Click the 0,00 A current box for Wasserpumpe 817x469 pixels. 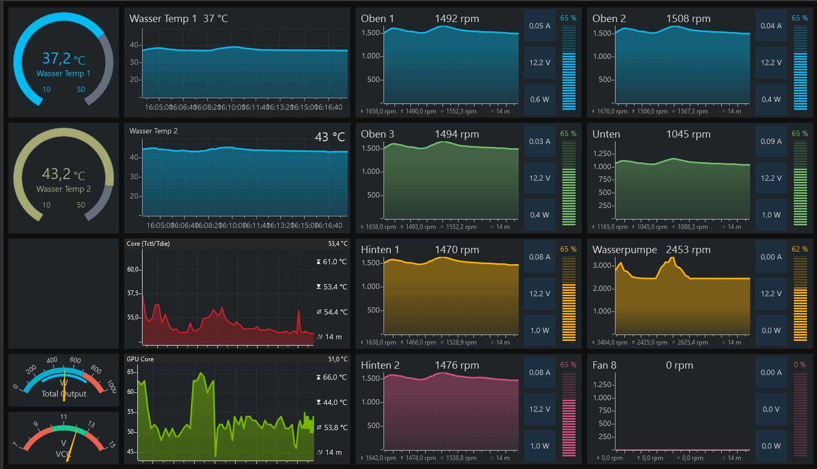pos(771,257)
